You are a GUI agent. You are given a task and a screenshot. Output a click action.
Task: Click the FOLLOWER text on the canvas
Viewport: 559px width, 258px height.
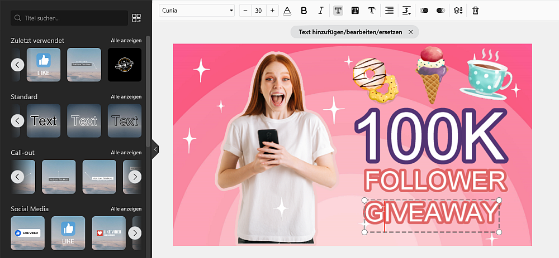pyautogui.click(x=435, y=181)
